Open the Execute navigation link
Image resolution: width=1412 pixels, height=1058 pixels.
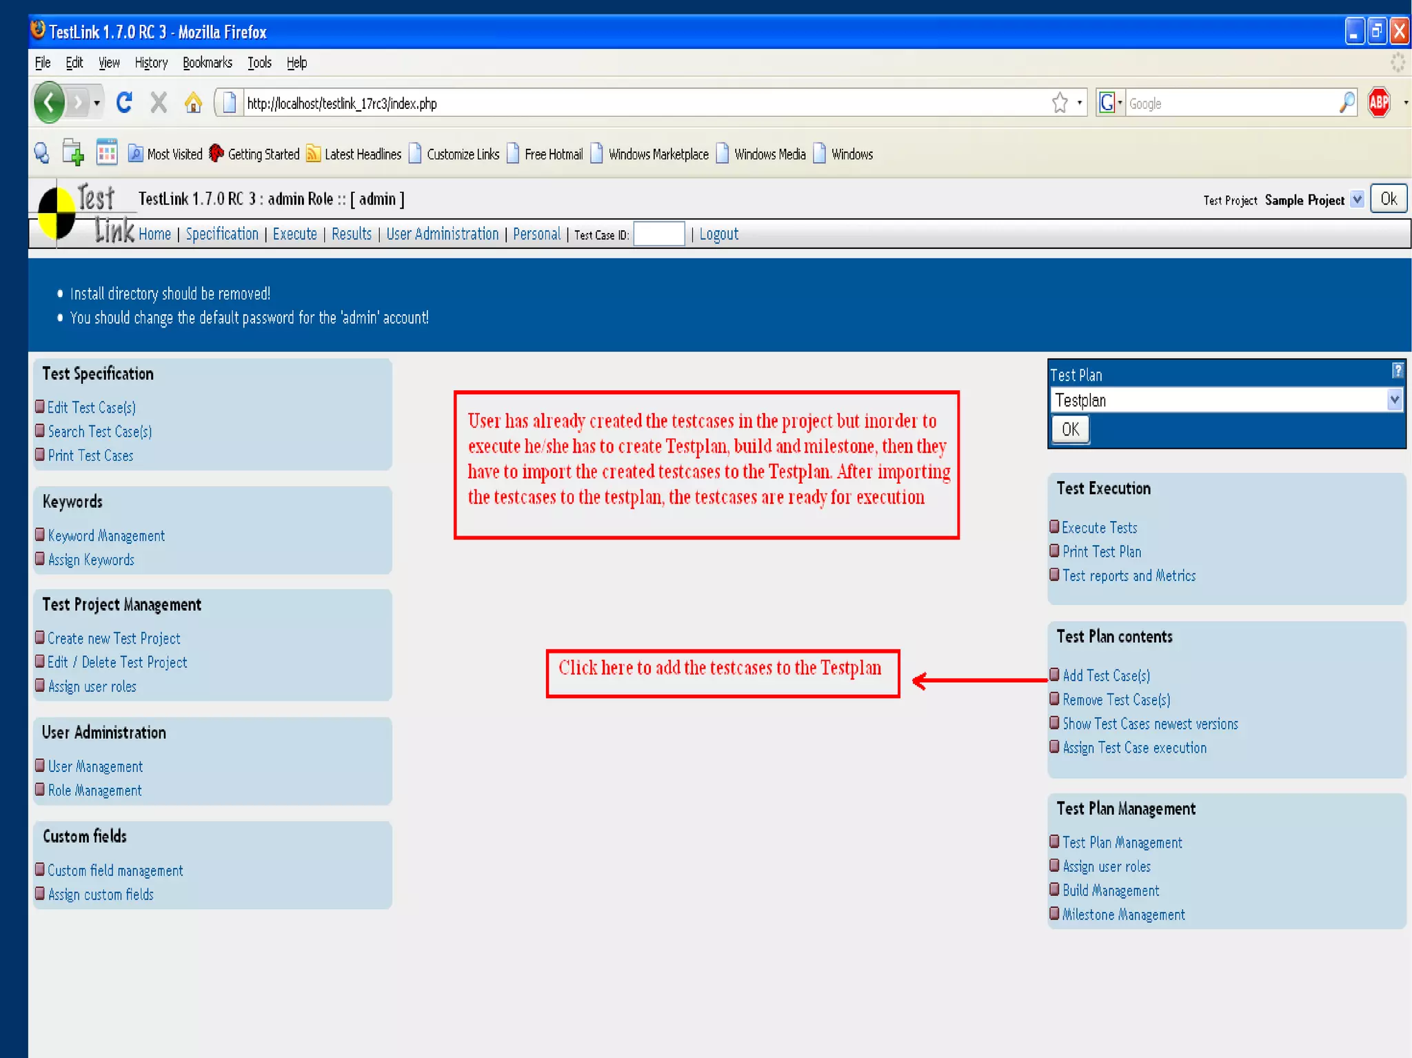click(295, 234)
